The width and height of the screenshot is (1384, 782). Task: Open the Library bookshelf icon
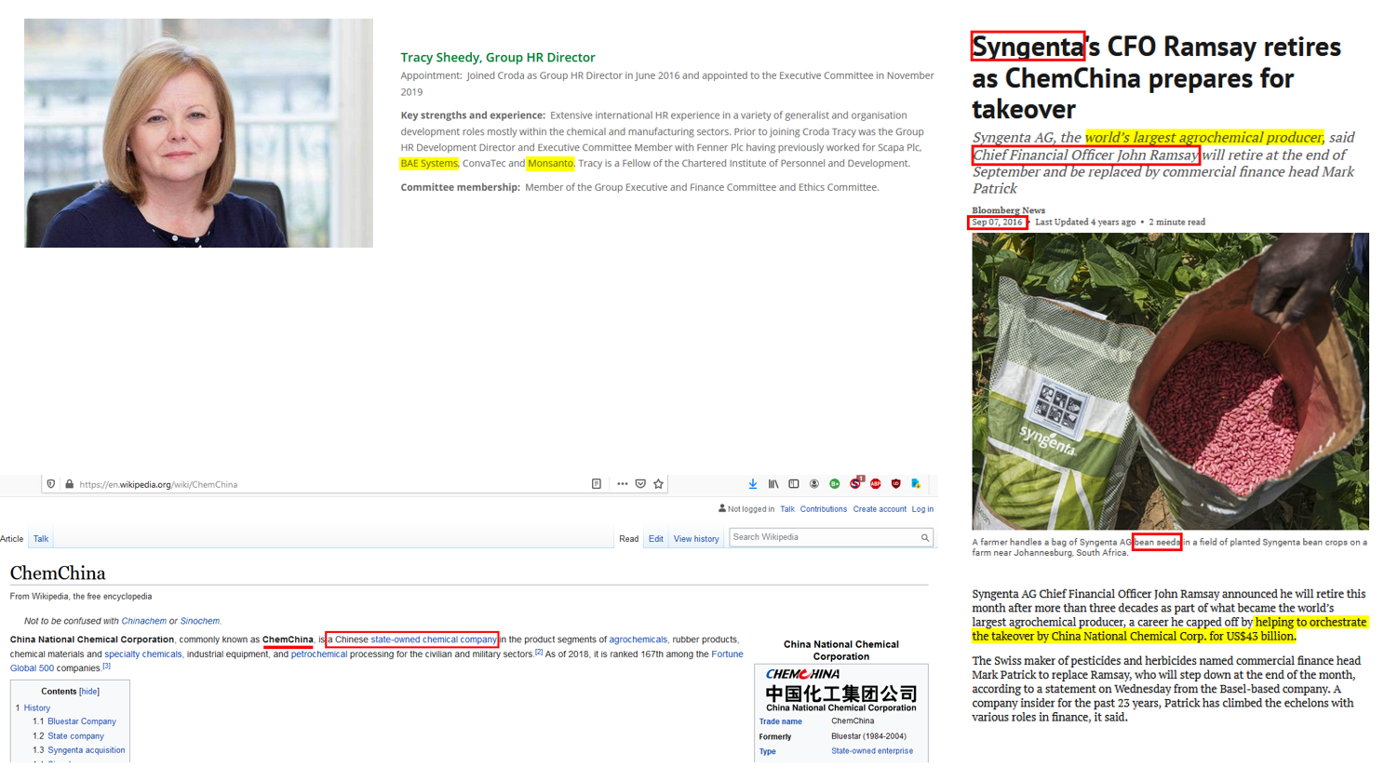pyautogui.click(x=773, y=484)
